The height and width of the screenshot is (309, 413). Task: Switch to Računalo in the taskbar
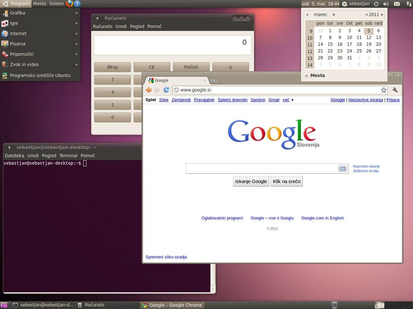pos(108,305)
